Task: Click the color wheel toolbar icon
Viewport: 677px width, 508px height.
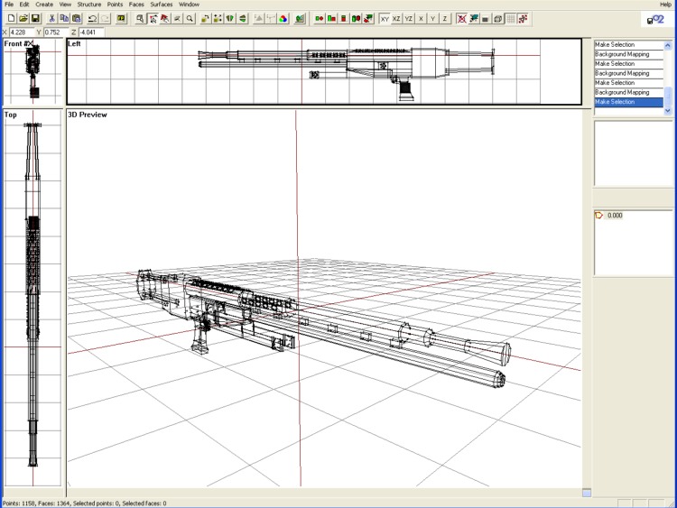Action: click(283, 18)
